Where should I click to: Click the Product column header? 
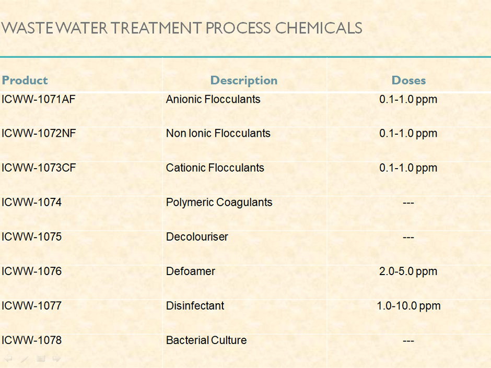(25, 80)
